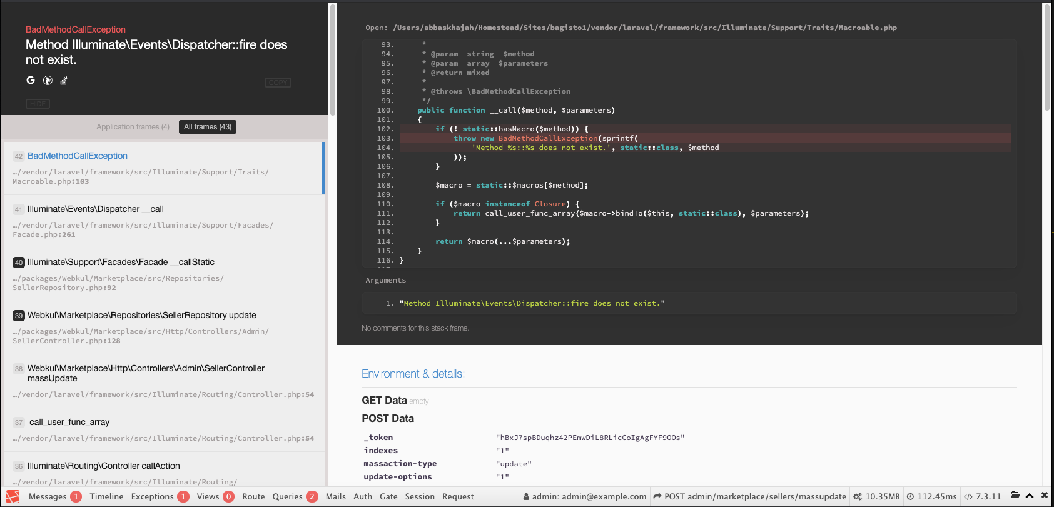
Task: Open the Exceptions tab in debugbar
Action: tap(160, 496)
